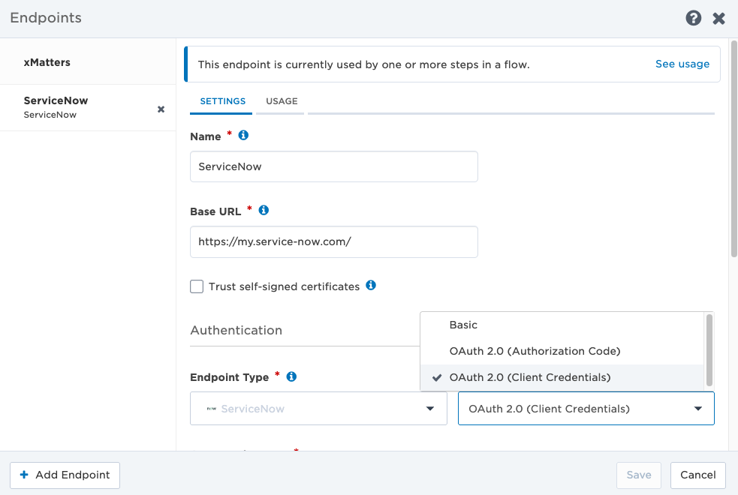The width and height of the screenshot is (738, 495).
Task: Click the Base URL input field
Action: (x=333, y=241)
